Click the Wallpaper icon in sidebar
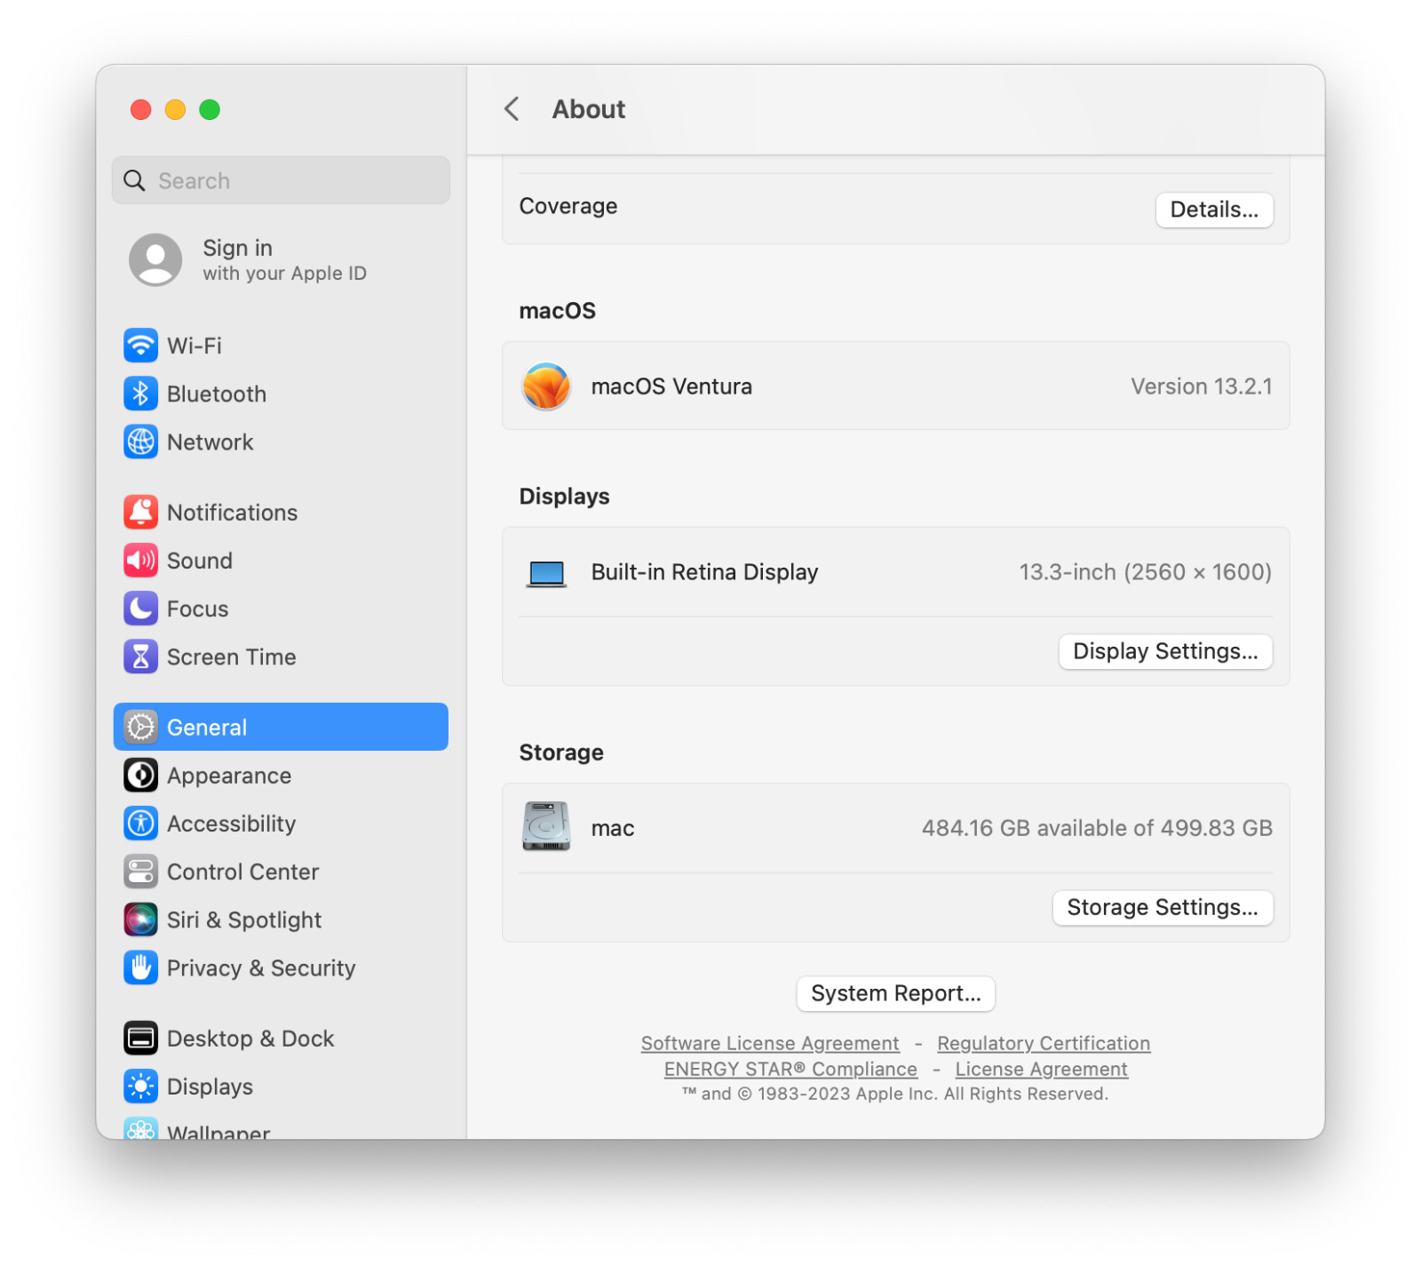This screenshot has width=1421, height=1266. click(x=140, y=1128)
